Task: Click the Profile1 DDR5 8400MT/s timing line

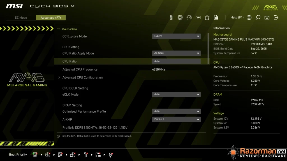Action: point(95,127)
